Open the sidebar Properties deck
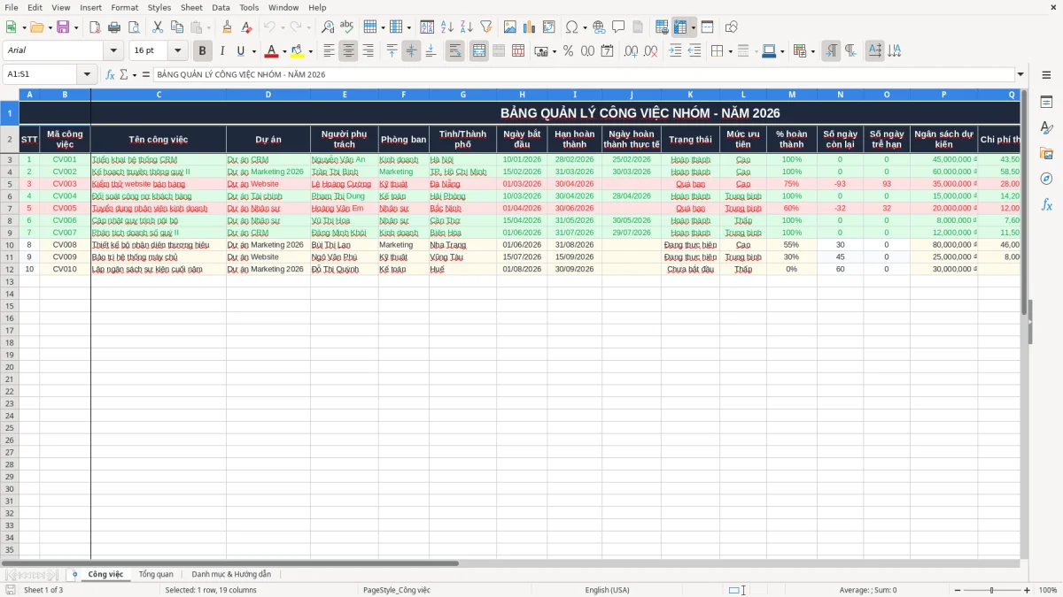This screenshot has height=597, width=1063. [1046, 103]
